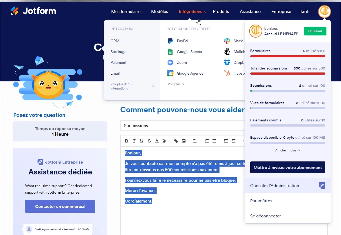Open the Mes formulaires menu
This screenshot has height=235, width=341.
point(127,12)
